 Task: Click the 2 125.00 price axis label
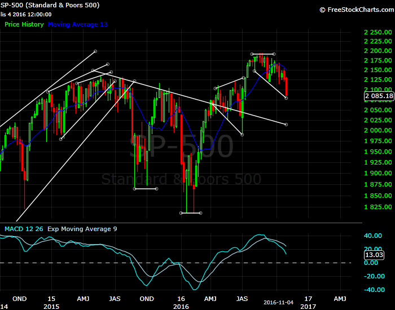click(x=378, y=79)
